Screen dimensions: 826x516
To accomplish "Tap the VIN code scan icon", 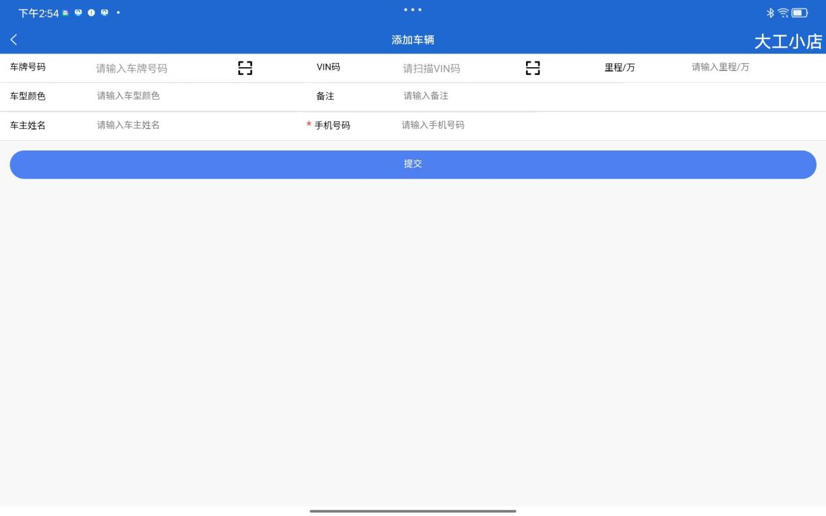I will (x=533, y=68).
